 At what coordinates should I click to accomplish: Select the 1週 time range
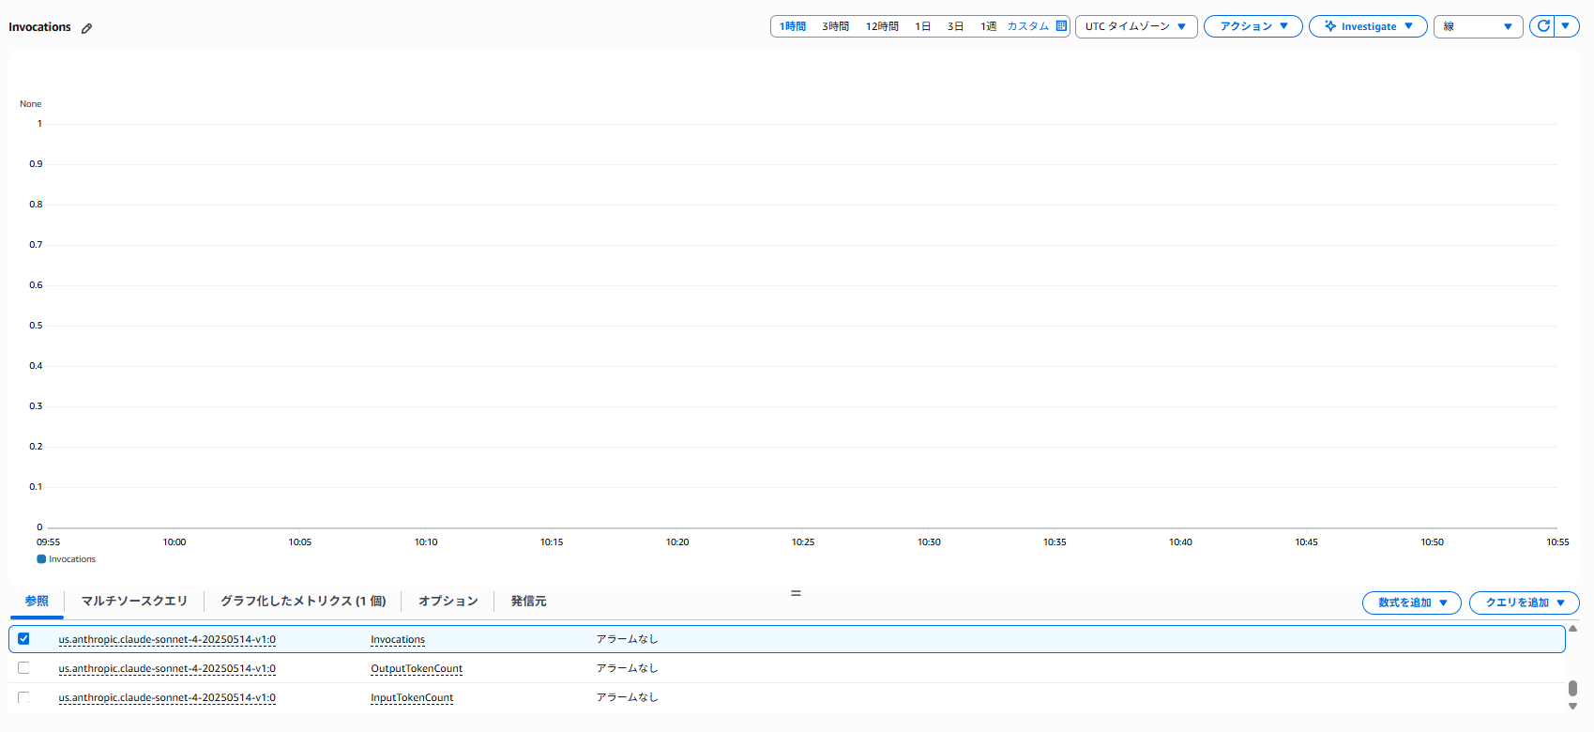(x=988, y=26)
